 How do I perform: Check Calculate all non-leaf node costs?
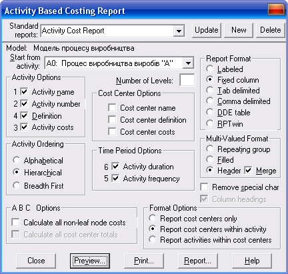(15, 222)
